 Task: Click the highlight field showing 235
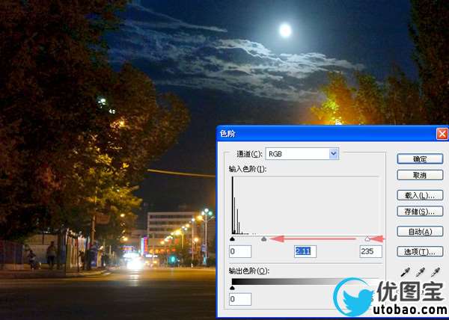[370, 251]
